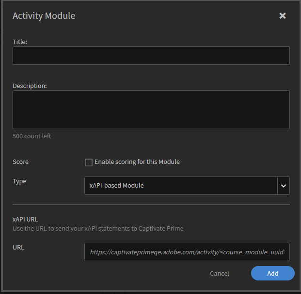Close the Activity Module dialog

tap(283, 16)
